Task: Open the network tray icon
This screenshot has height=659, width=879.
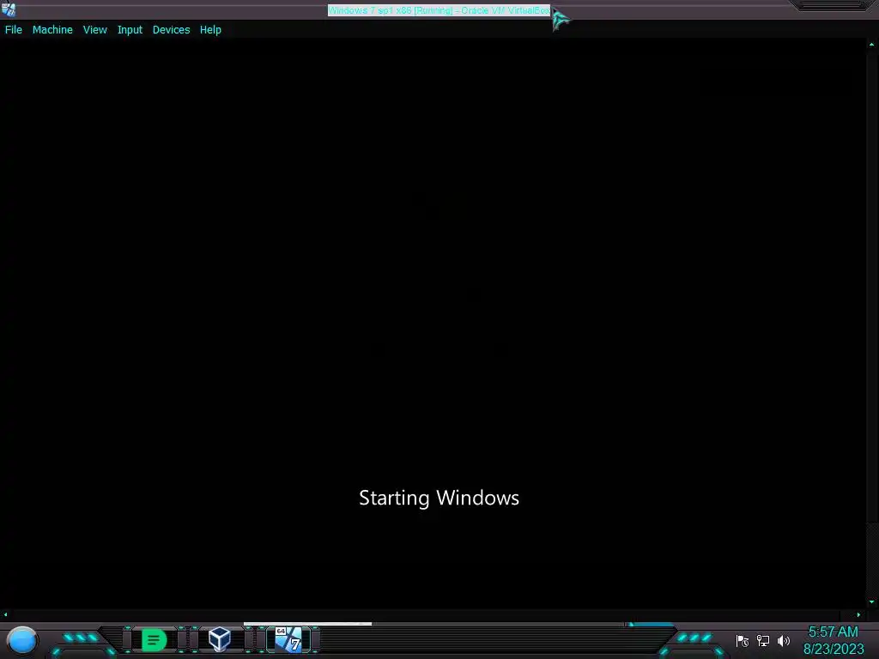Action: click(x=763, y=640)
